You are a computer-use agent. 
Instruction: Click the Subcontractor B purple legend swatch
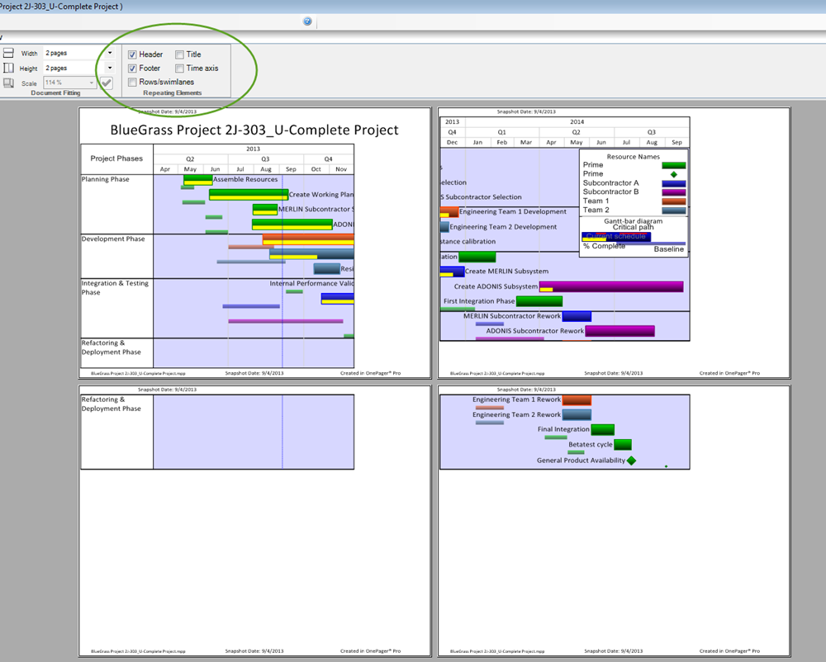[x=674, y=192]
